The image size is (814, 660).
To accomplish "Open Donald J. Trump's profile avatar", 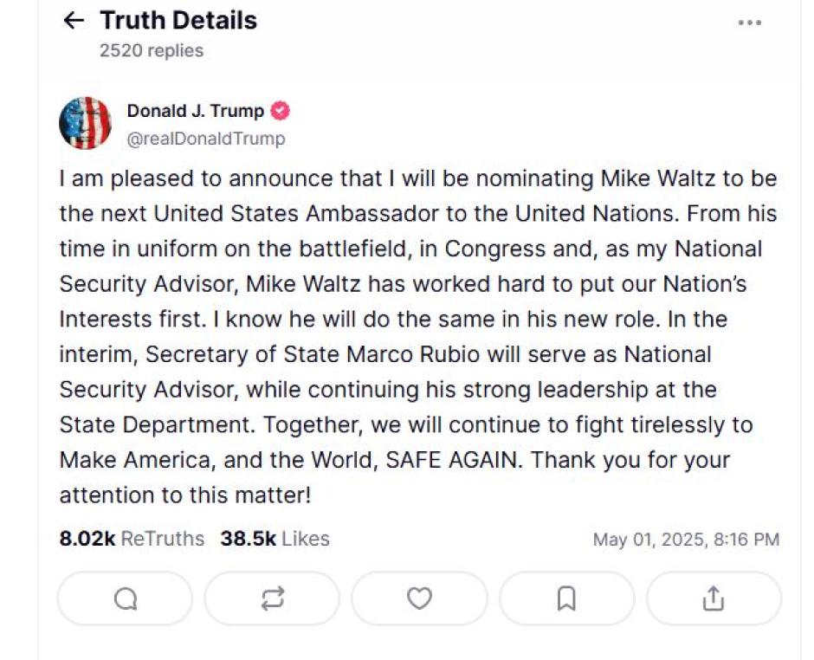I will coord(85,122).
